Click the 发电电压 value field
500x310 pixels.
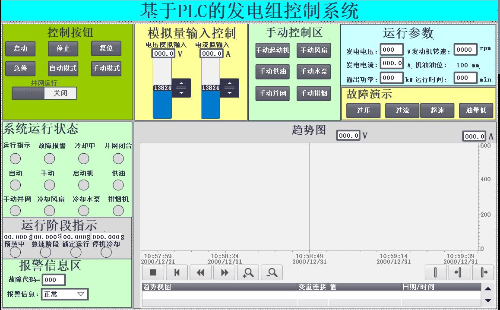(392, 50)
